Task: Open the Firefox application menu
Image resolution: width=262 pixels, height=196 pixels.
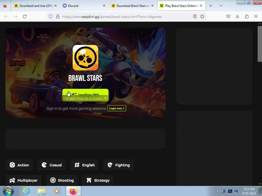Action: tap(256, 16)
